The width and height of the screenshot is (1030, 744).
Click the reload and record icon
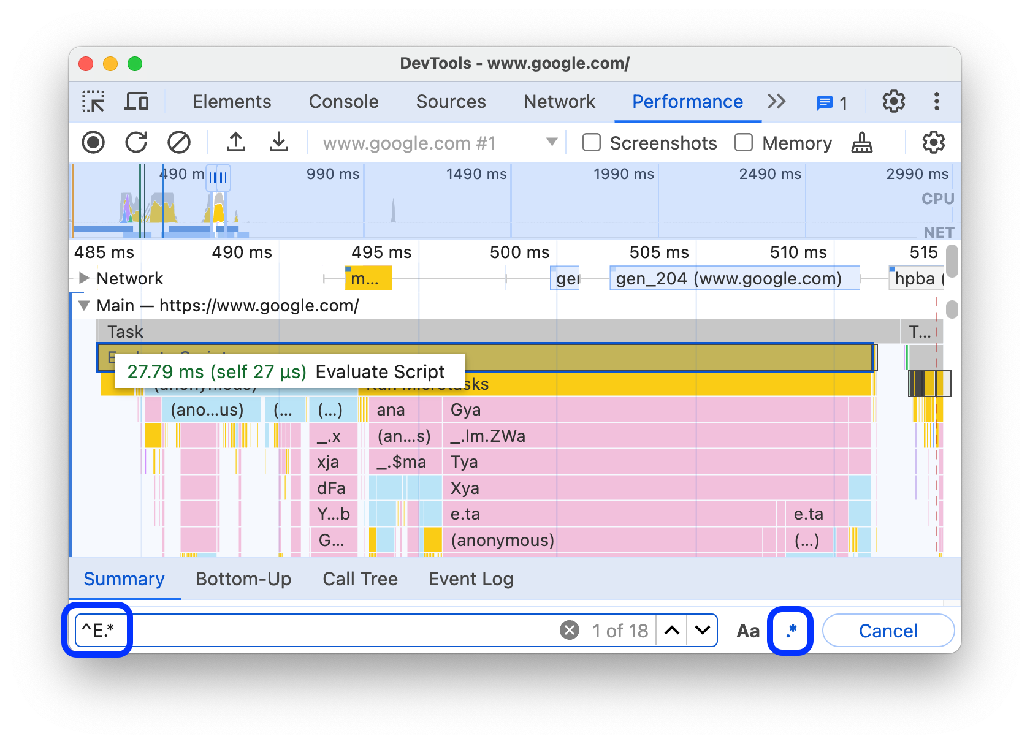(x=136, y=143)
